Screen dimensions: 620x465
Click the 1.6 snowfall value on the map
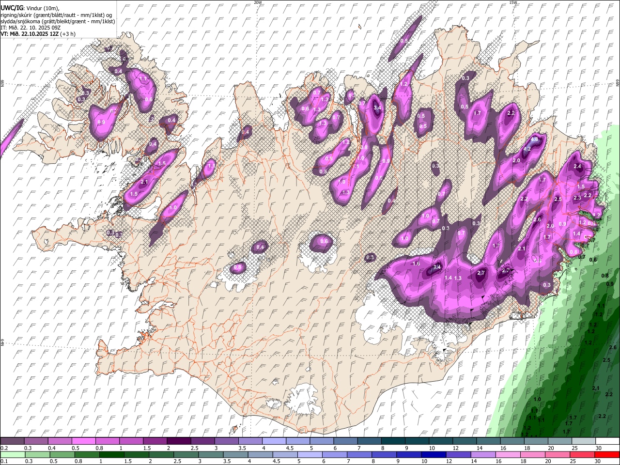click(416, 263)
